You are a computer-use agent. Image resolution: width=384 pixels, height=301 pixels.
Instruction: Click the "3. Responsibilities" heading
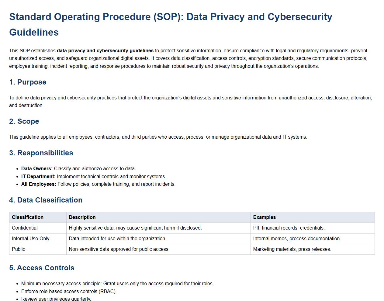pos(41,153)
